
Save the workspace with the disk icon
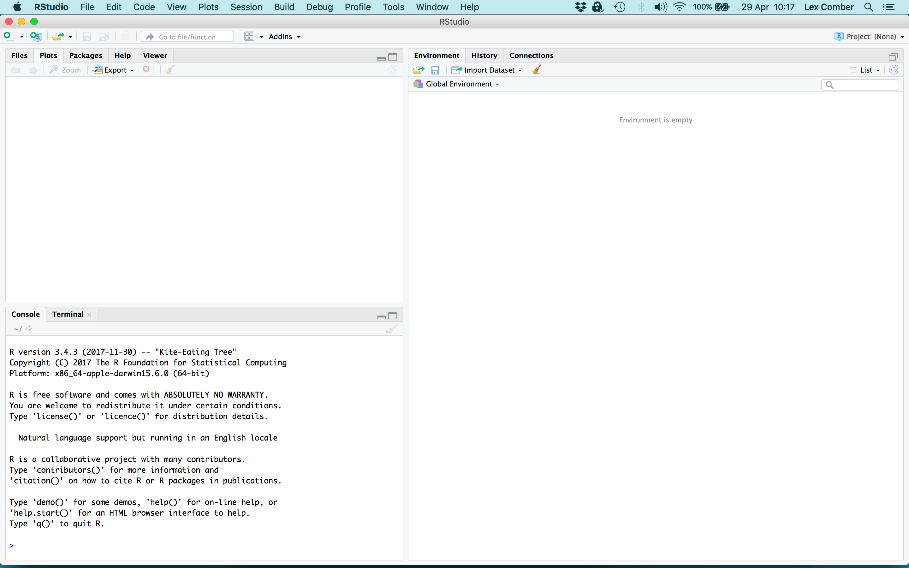click(435, 70)
